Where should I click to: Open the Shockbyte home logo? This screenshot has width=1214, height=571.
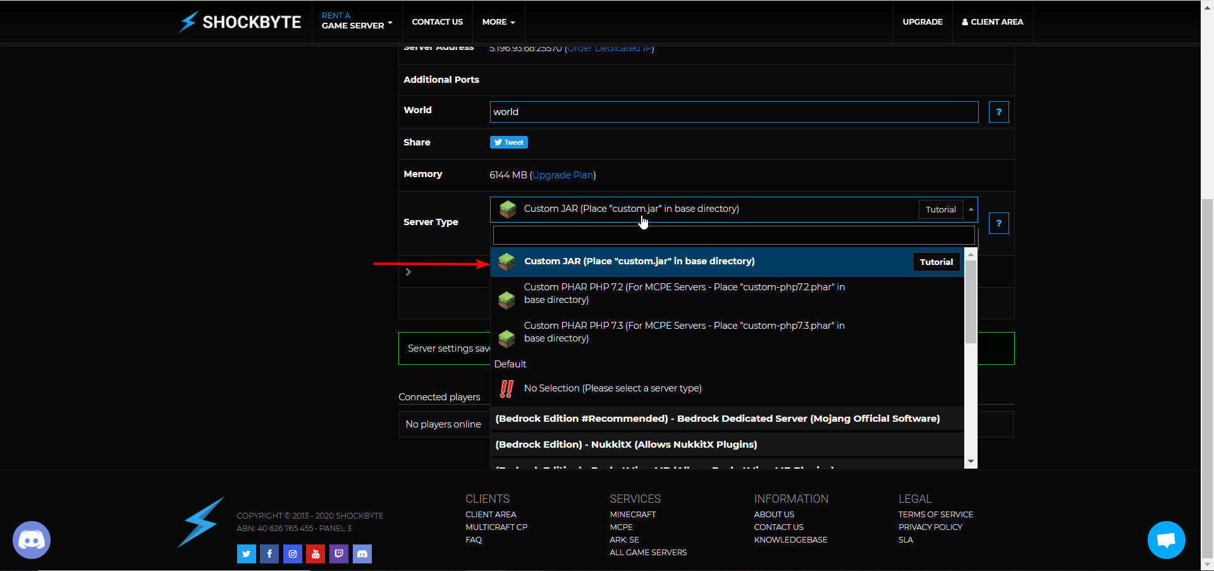tap(240, 21)
